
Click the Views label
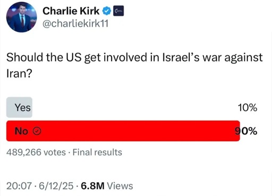coord(120,186)
